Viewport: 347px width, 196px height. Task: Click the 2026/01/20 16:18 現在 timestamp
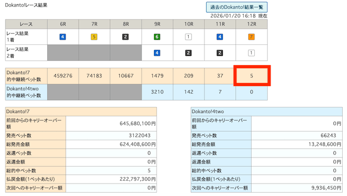pyautogui.click(x=239, y=16)
